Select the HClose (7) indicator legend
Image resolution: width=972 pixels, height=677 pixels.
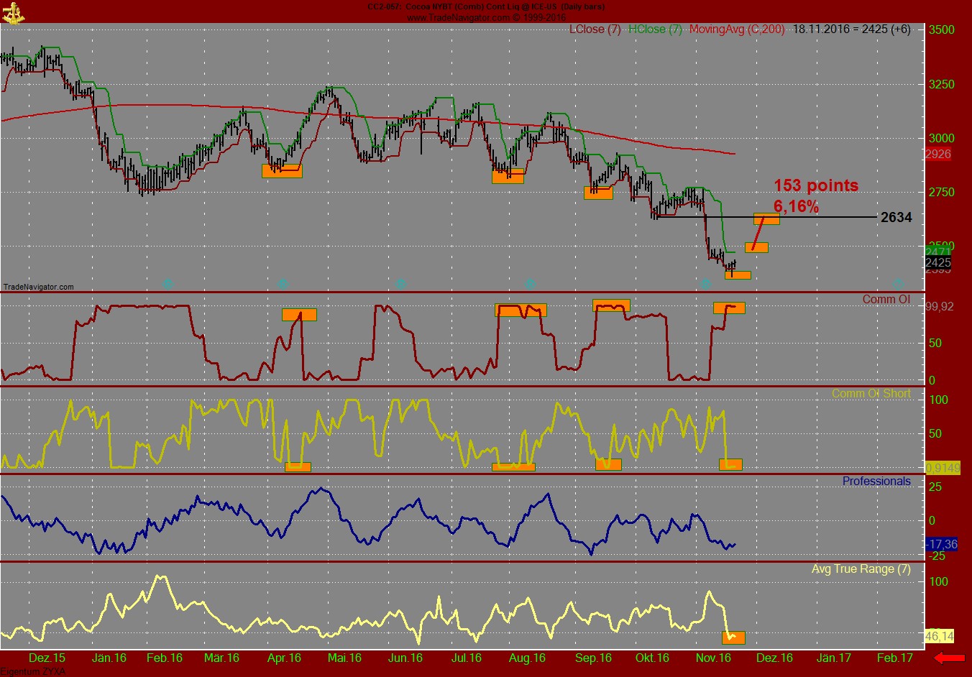[654, 29]
